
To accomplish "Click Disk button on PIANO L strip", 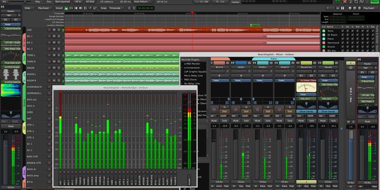I will click(268, 111).
